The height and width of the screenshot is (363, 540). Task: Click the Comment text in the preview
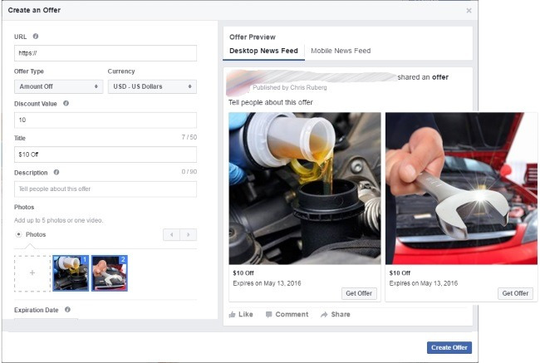click(x=292, y=314)
